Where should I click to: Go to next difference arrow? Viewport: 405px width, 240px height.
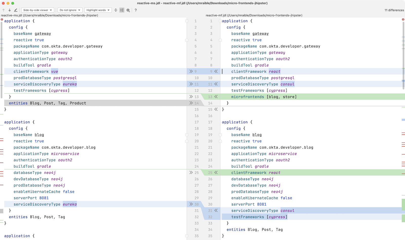coord(10,10)
